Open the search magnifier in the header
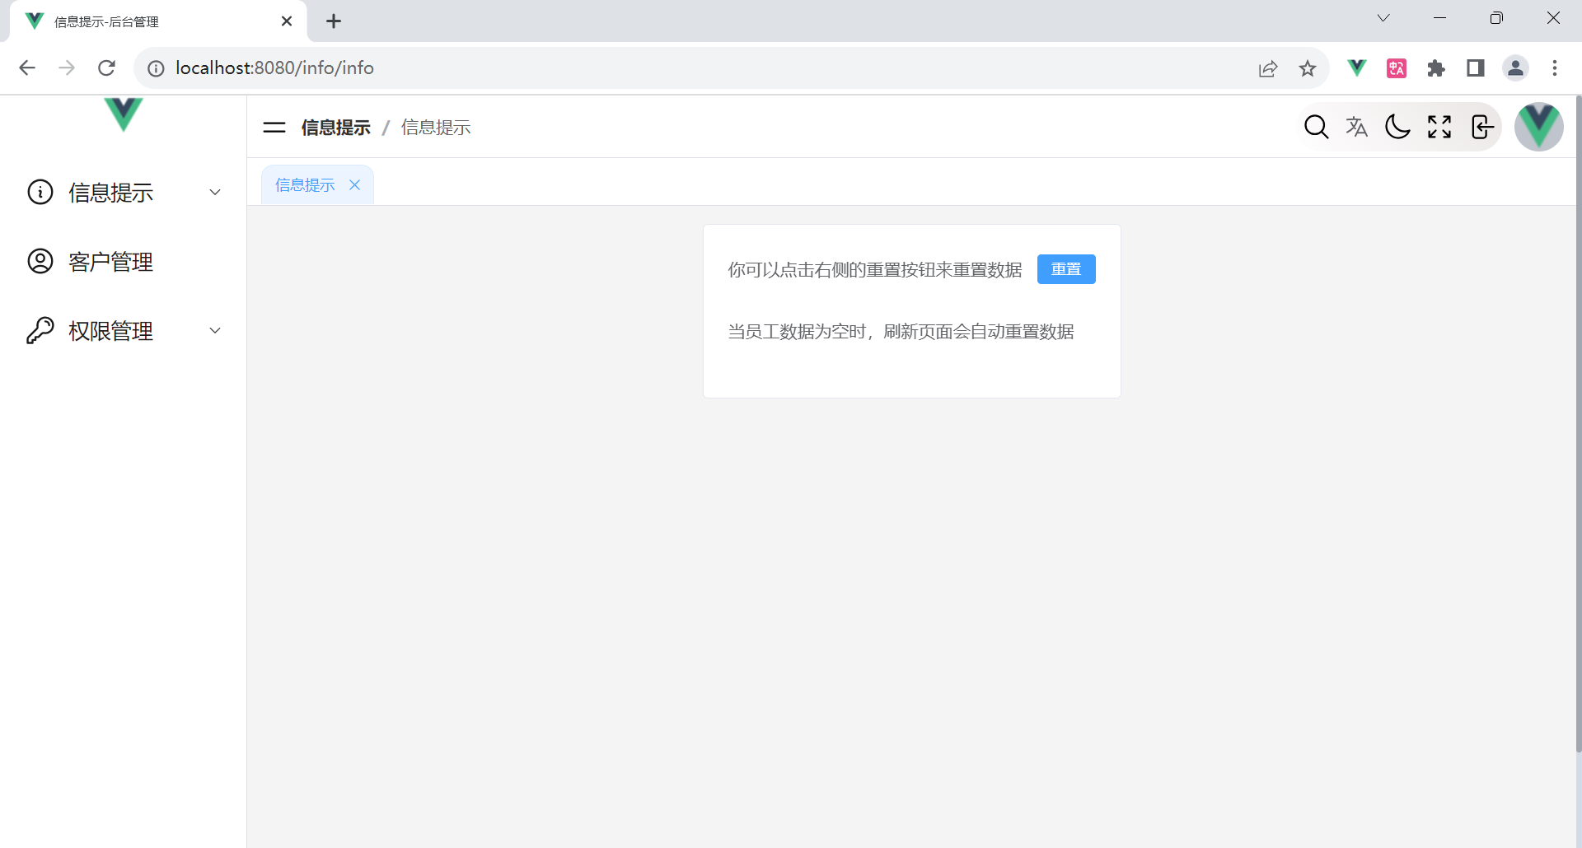 [x=1316, y=127]
